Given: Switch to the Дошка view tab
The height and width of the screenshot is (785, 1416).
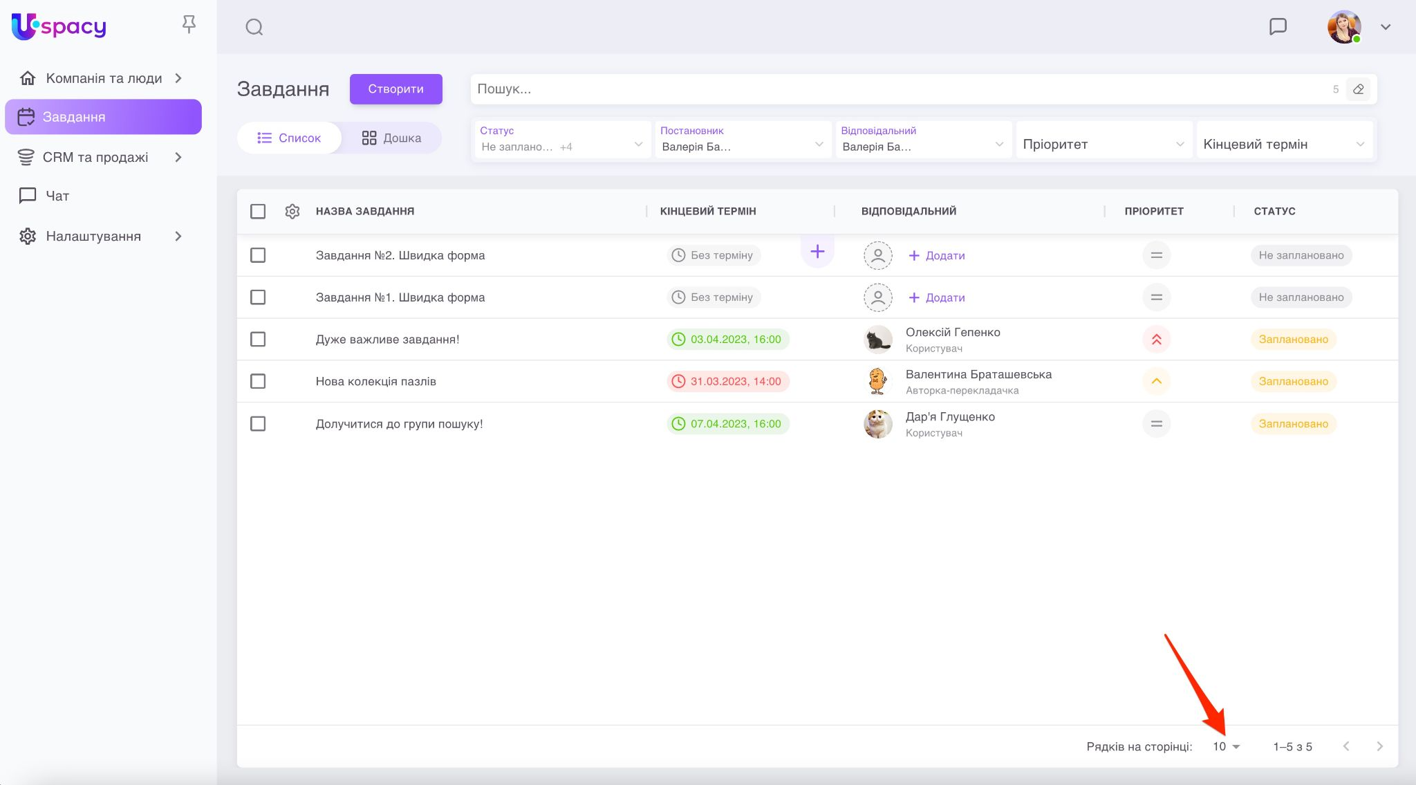Looking at the screenshot, I should click(x=391, y=138).
